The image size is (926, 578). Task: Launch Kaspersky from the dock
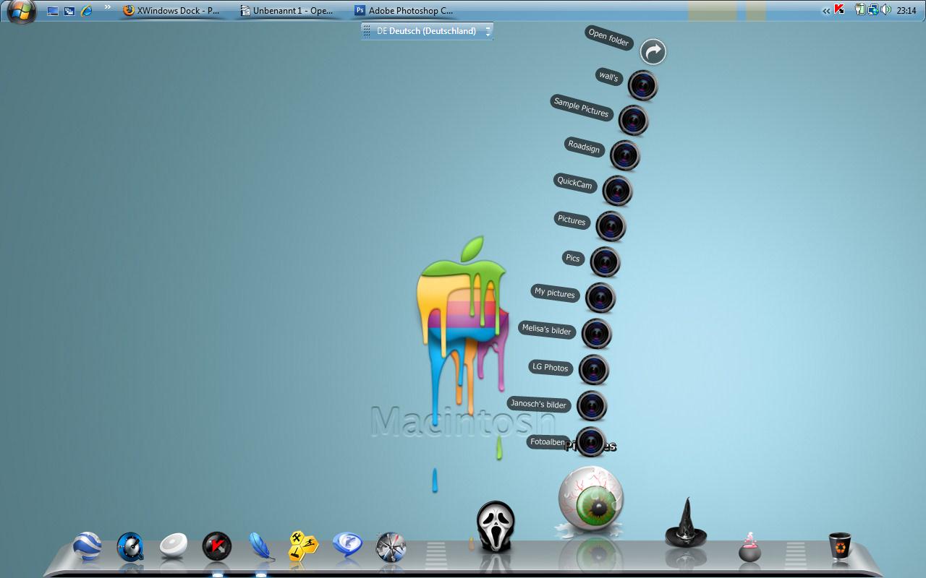(x=217, y=546)
